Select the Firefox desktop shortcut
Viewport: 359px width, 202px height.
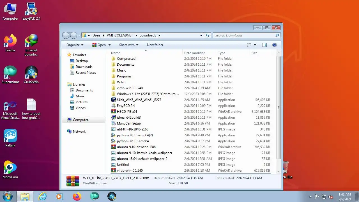click(10, 43)
